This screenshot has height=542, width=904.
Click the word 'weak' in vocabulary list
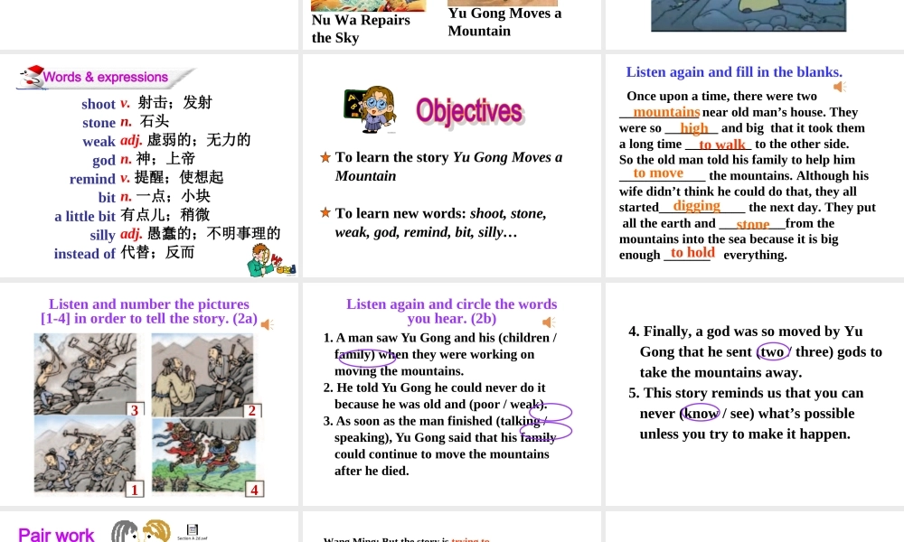(99, 141)
